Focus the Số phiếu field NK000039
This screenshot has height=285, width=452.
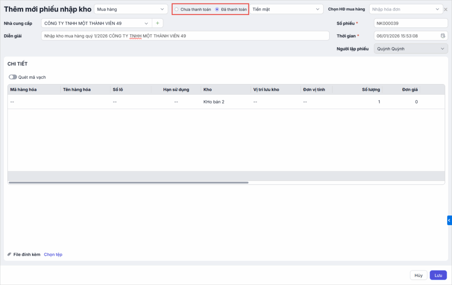(x=411, y=23)
